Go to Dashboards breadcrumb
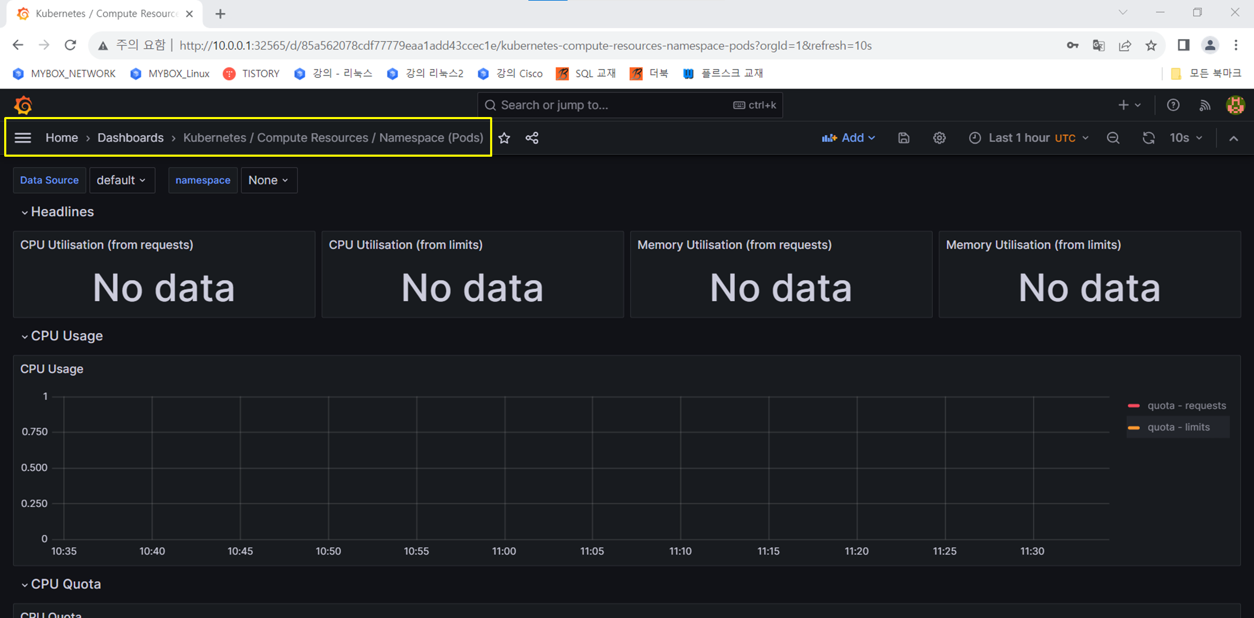 point(131,138)
